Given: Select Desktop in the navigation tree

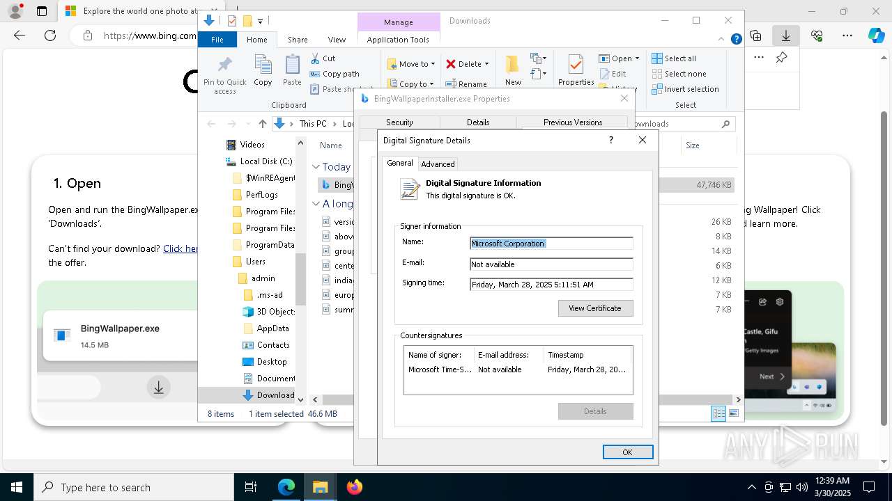Looking at the screenshot, I should coord(265,362).
